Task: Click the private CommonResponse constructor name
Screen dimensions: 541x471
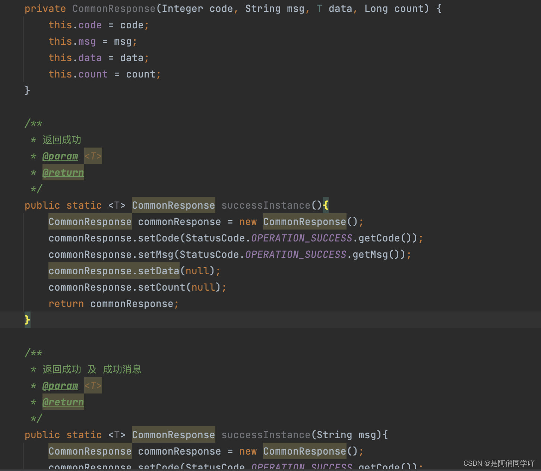Action: [x=114, y=9]
